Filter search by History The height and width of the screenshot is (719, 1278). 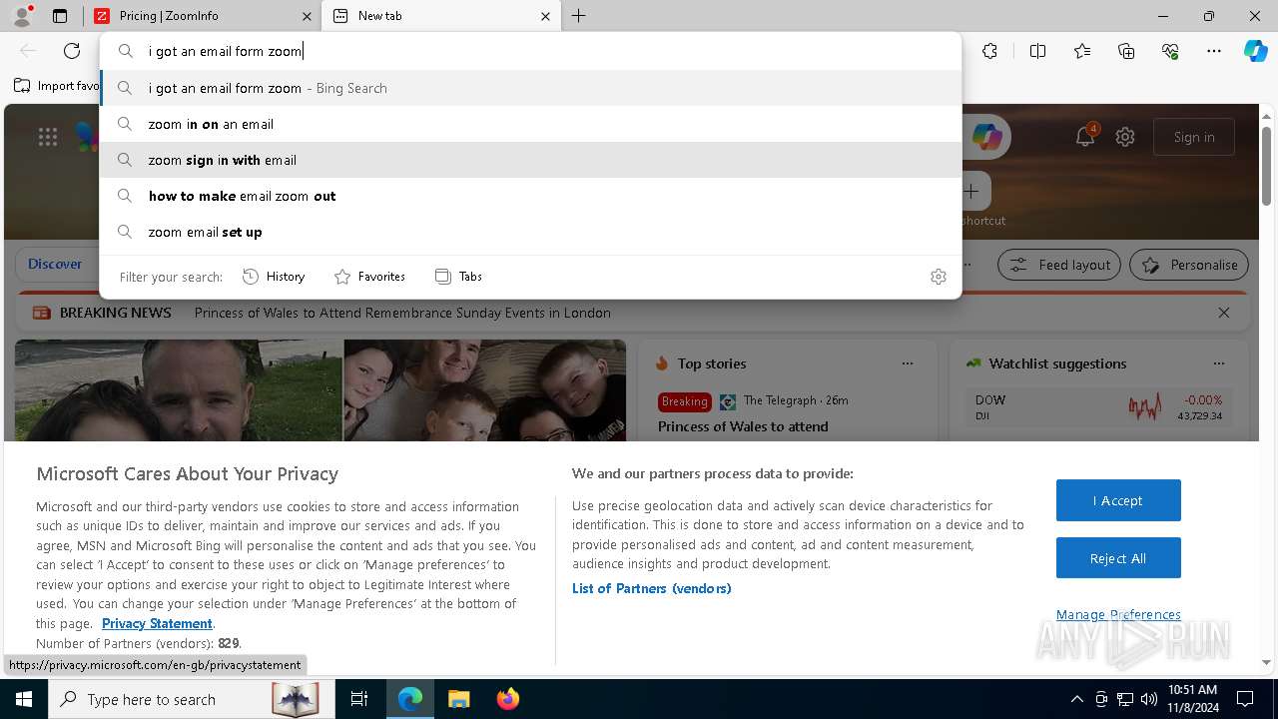pyautogui.click(x=274, y=277)
